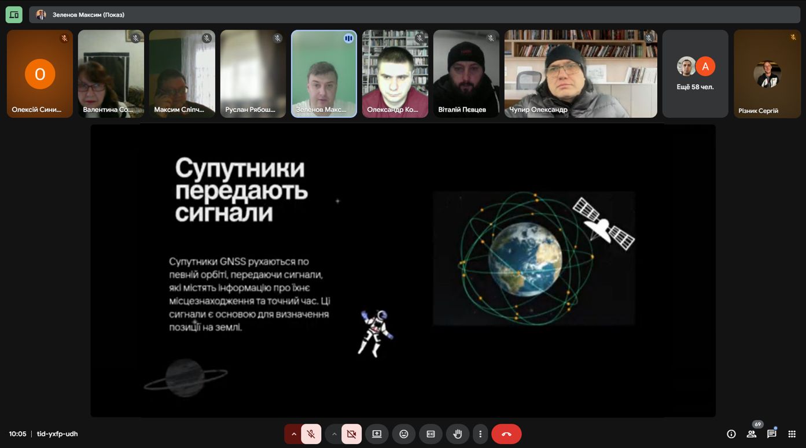
Task: Open the activities grid icon
Action: tap(792, 434)
